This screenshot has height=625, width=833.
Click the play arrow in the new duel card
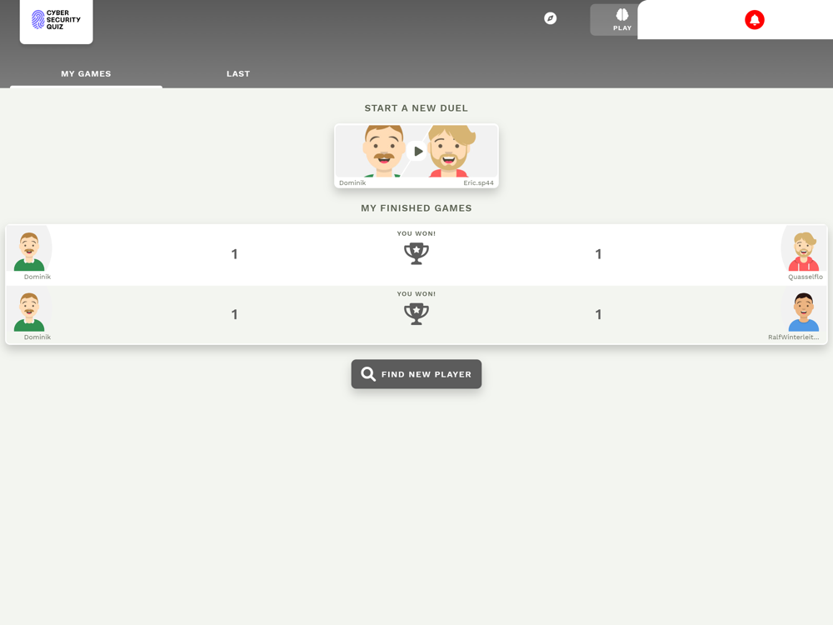tap(417, 152)
